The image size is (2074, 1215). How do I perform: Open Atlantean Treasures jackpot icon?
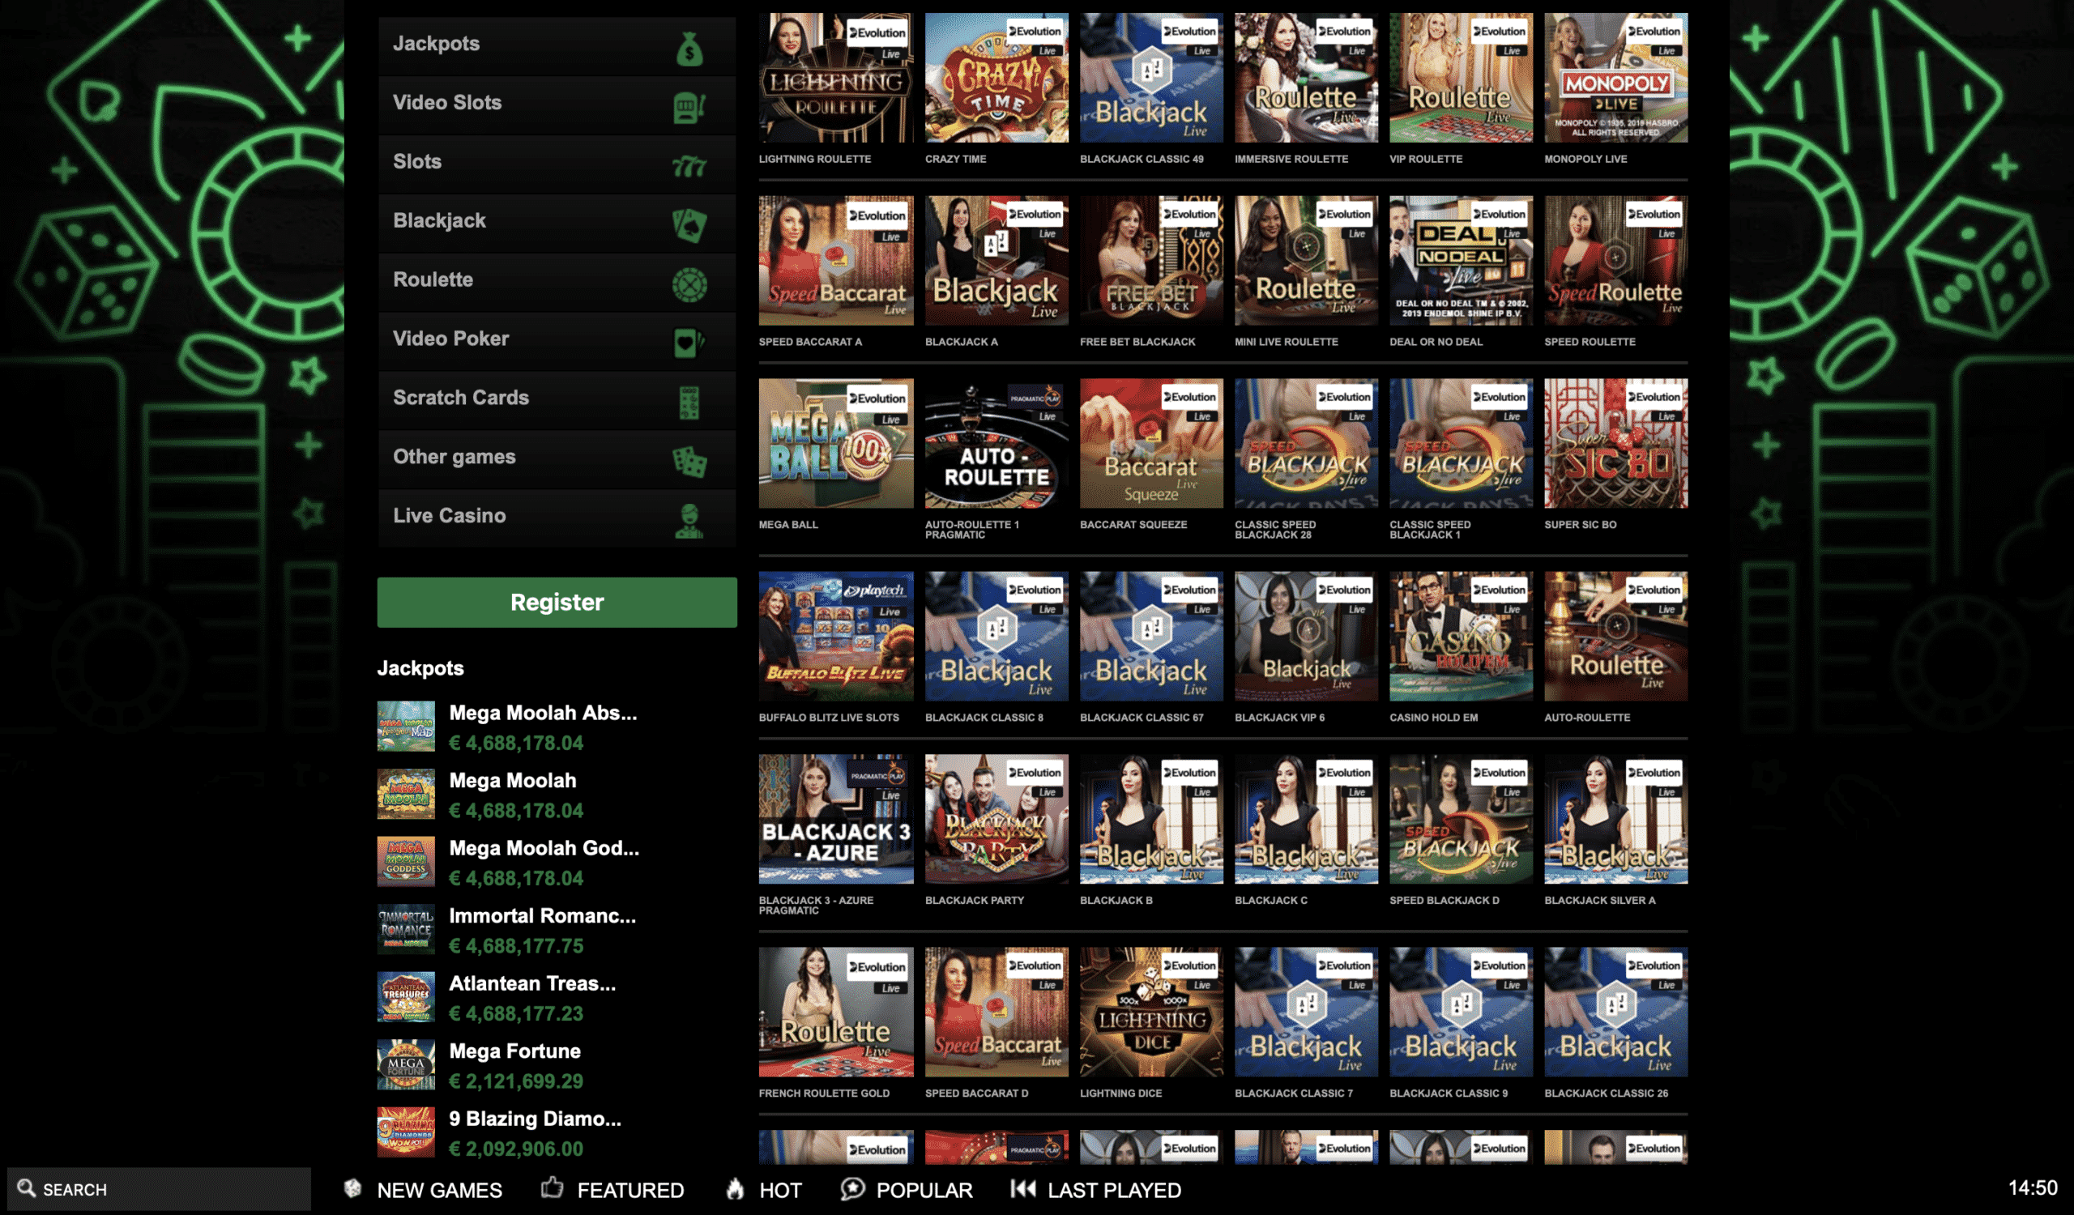[x=406, y=996]
